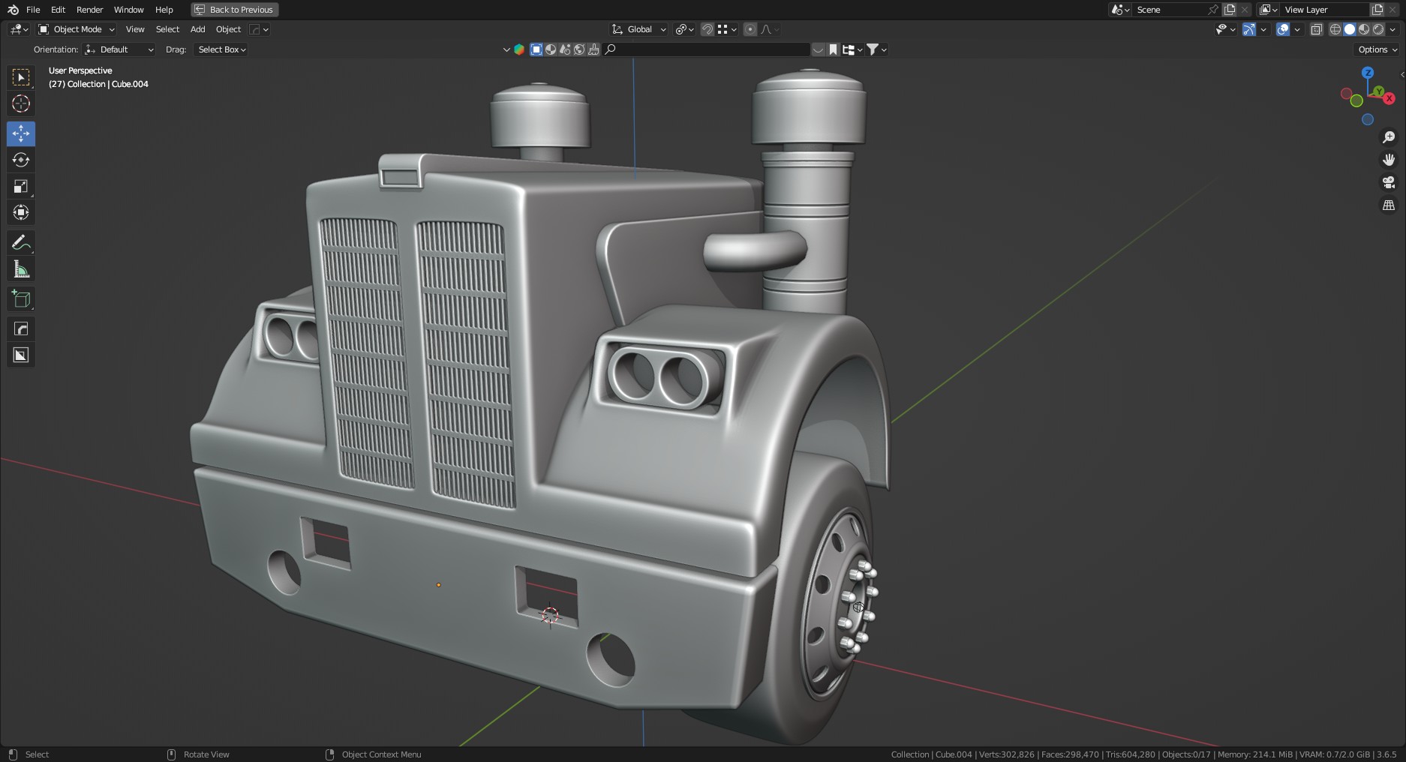This screenshot has height=762, width=1406.
Task: Click the bookmark icon beside search
Action: [833, 49]
